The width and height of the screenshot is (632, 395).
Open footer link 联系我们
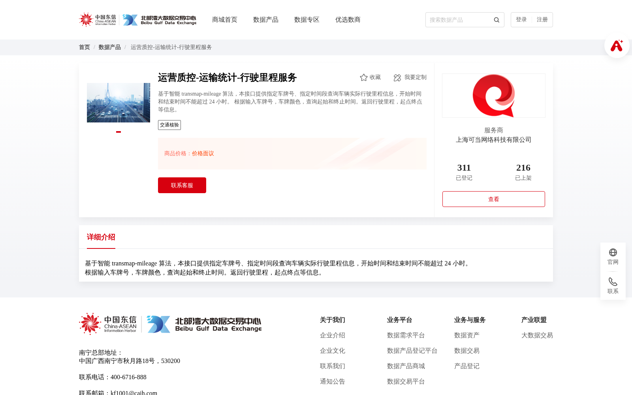(333, 366)
